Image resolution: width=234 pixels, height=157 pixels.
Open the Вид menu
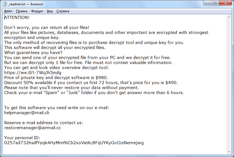(x=50, y=11)
